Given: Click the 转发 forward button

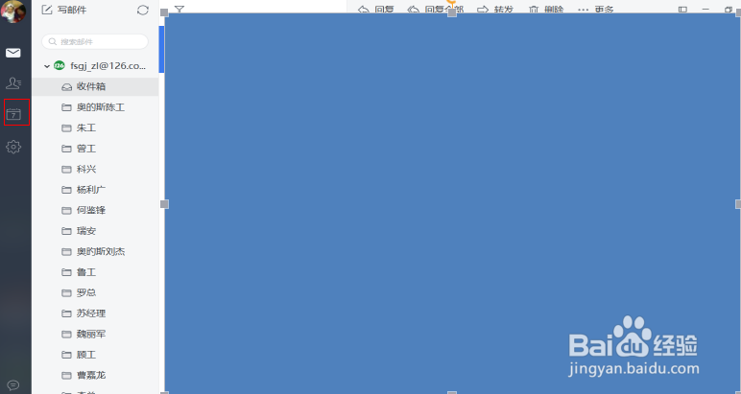Looking at the screenshot, I should click(x=495, y=10).
